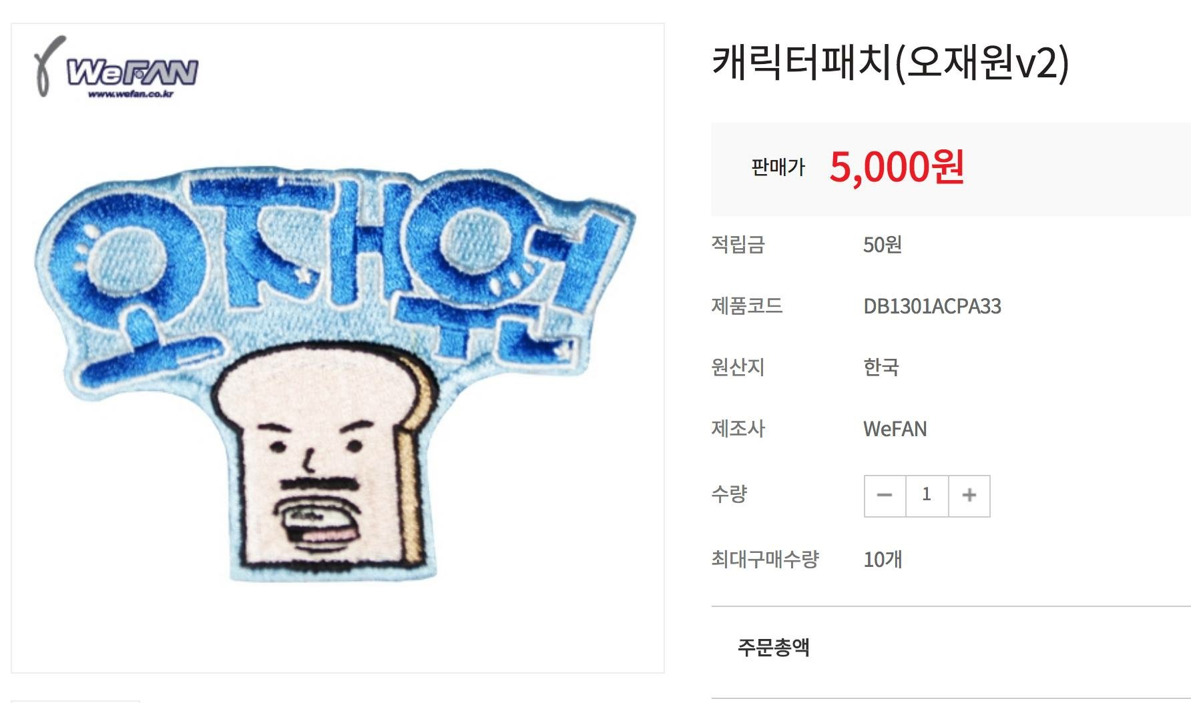
Task: Click the 주문총액 label
Action: 773,648
